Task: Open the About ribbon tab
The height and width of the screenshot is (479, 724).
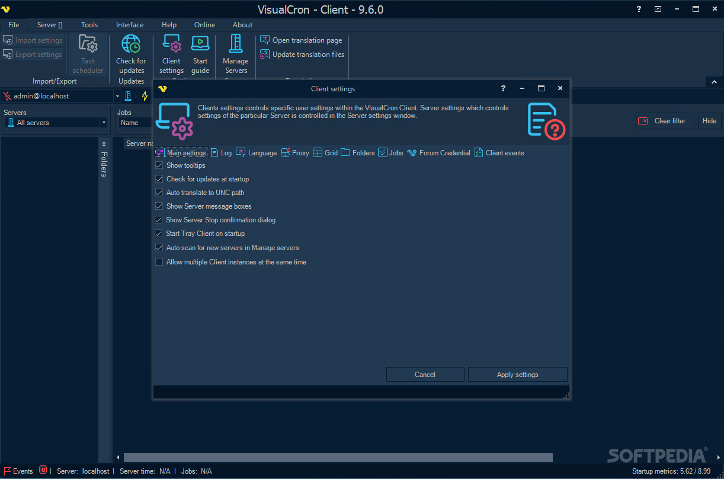Action: [243, 25]
